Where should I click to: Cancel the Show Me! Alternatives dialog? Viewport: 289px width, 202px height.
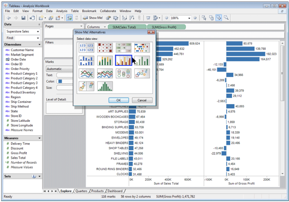(142, 100)
